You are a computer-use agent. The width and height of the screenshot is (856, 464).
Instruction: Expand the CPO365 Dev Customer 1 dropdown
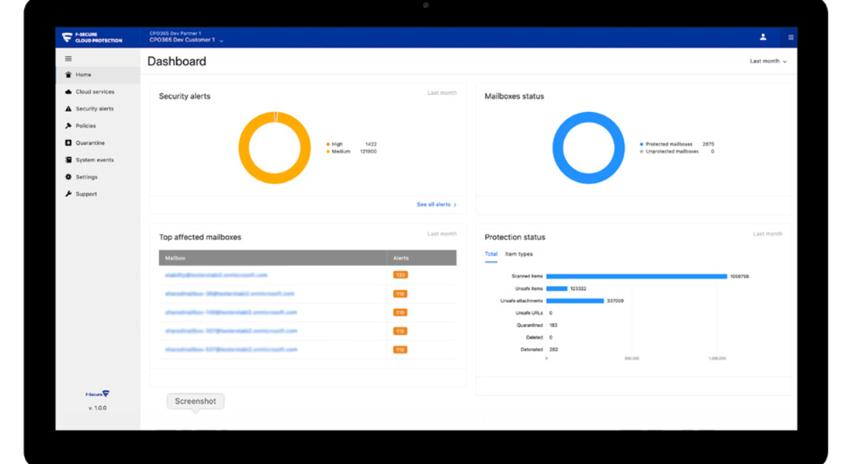(221, 41)
